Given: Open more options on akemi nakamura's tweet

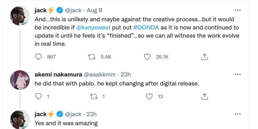Looking at the screenshot, I should 238,75.
